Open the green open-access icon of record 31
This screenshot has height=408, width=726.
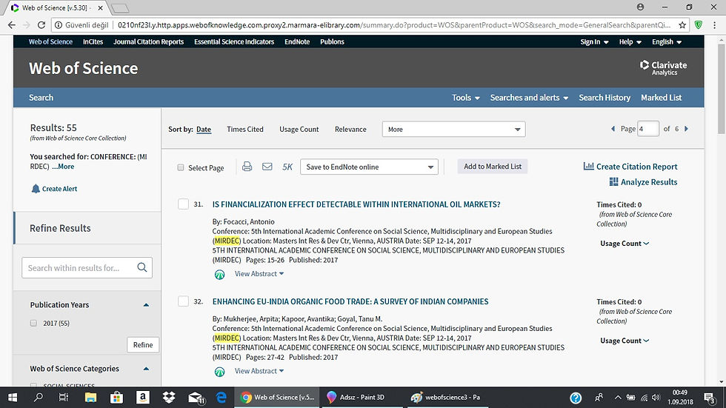click(x=219, y=275)
